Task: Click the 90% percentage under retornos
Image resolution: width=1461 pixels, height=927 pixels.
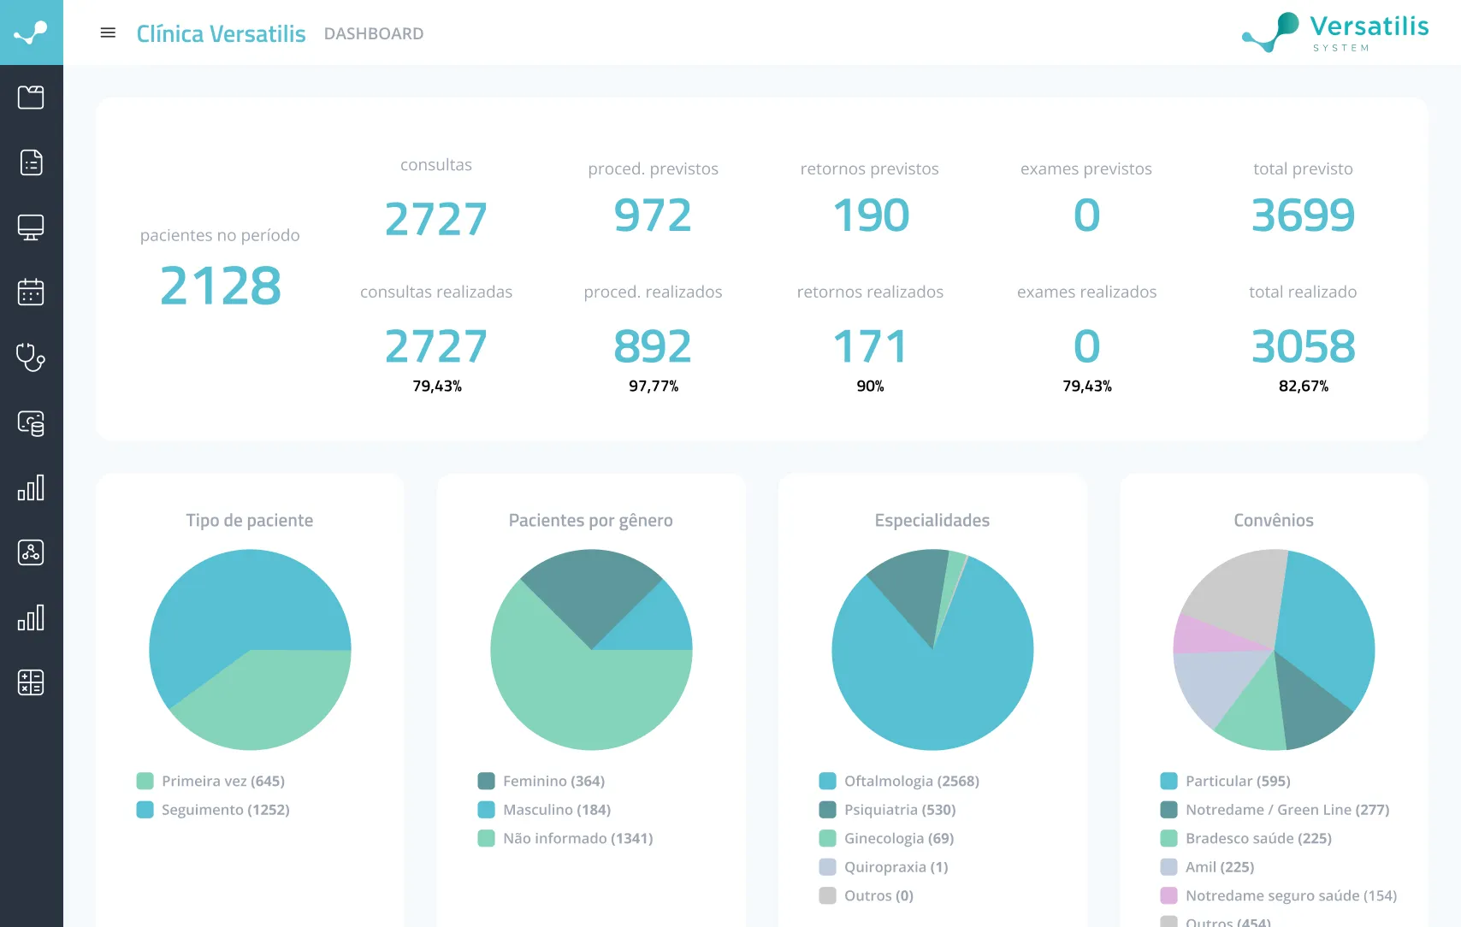Action: click(x=870, y=387)
